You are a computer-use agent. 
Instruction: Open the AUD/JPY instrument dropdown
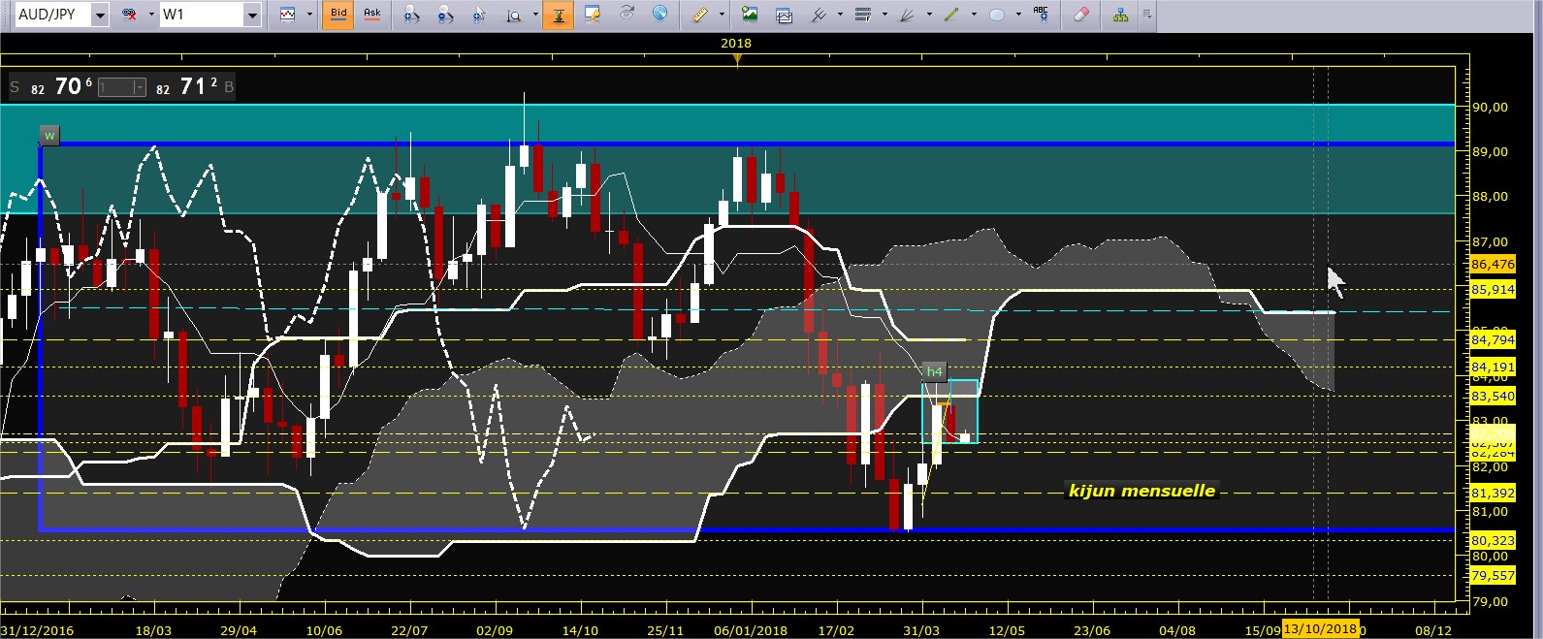[99, 15]
